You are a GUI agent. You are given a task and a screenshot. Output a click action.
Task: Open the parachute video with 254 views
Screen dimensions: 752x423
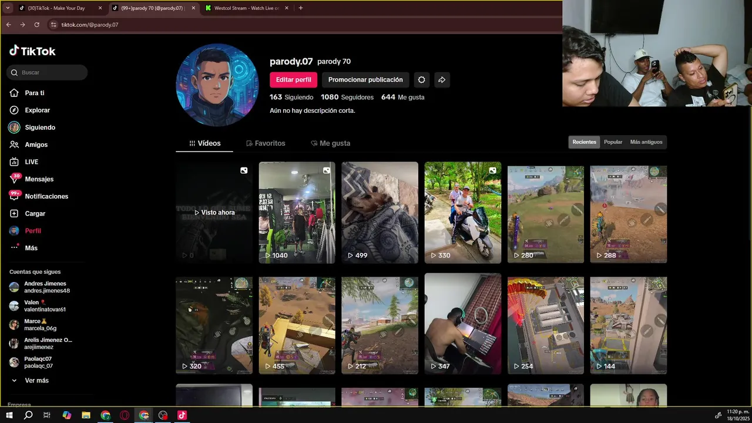click(546, 325)
